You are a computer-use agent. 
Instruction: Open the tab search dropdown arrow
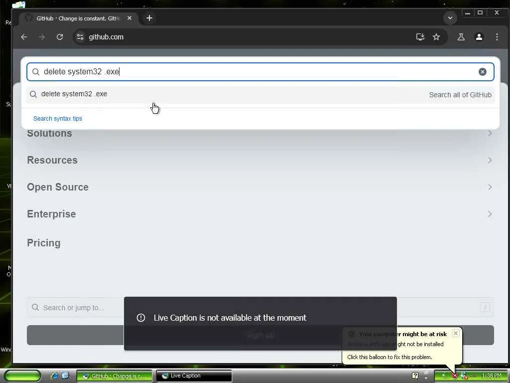click(x=450, y=18)
